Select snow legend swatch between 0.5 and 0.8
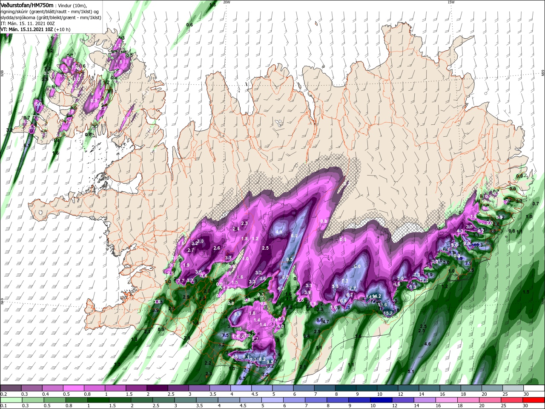Screen dimensions: 545x409 coord(73,388)
